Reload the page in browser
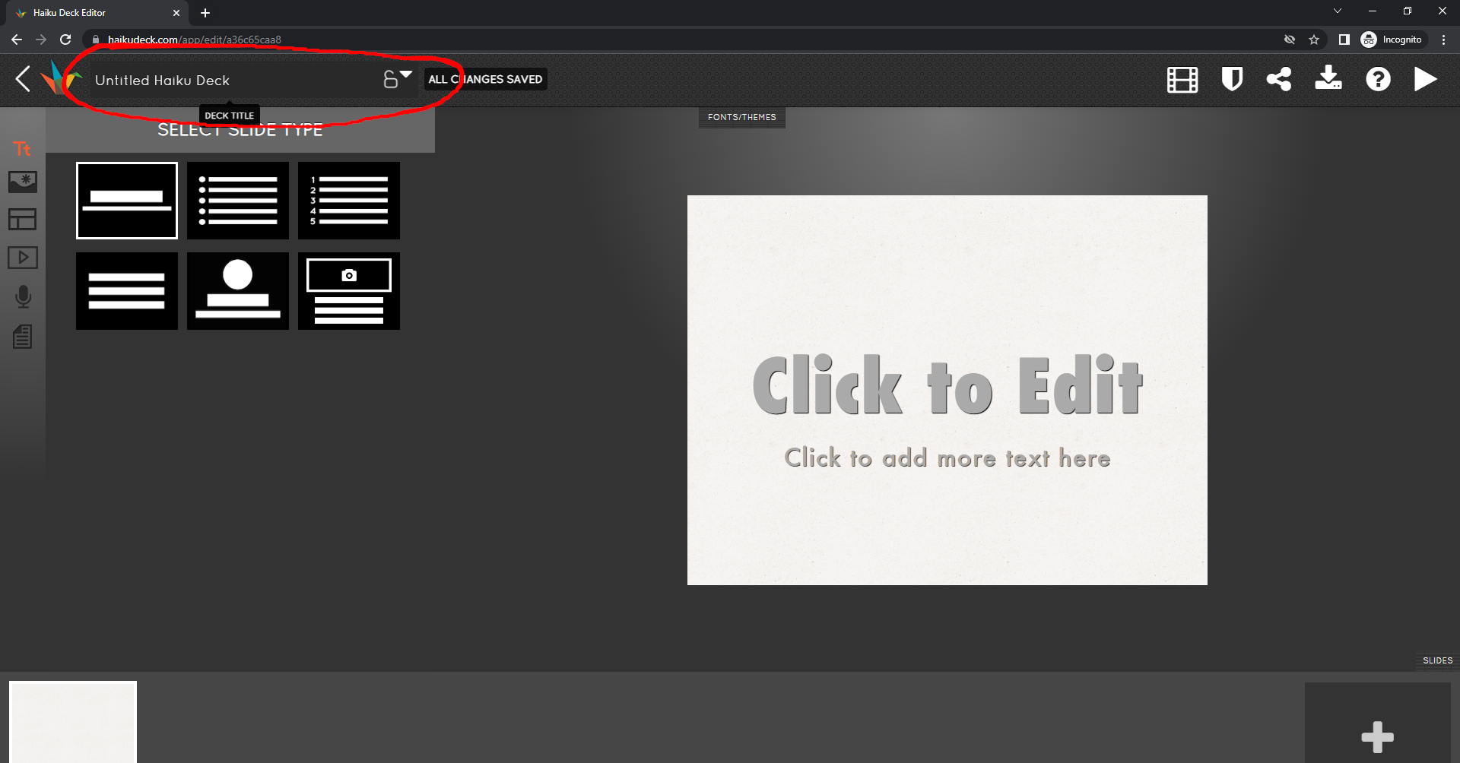The image size is (1460, 763). (x=65, y=40)
